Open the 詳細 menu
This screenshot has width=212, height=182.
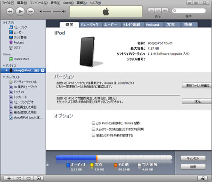click(x=82, y=3)
